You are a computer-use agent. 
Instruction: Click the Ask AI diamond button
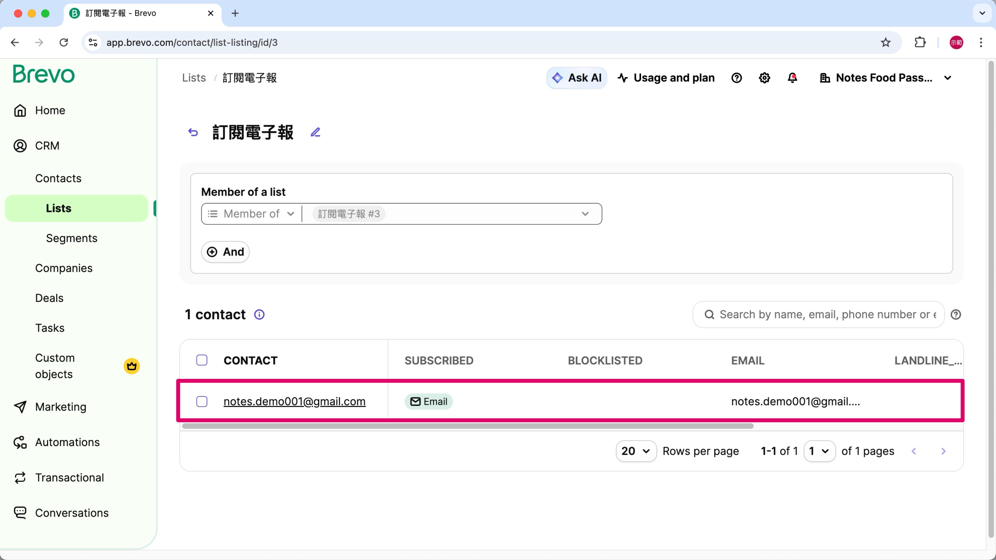click(x=576, y=78)
